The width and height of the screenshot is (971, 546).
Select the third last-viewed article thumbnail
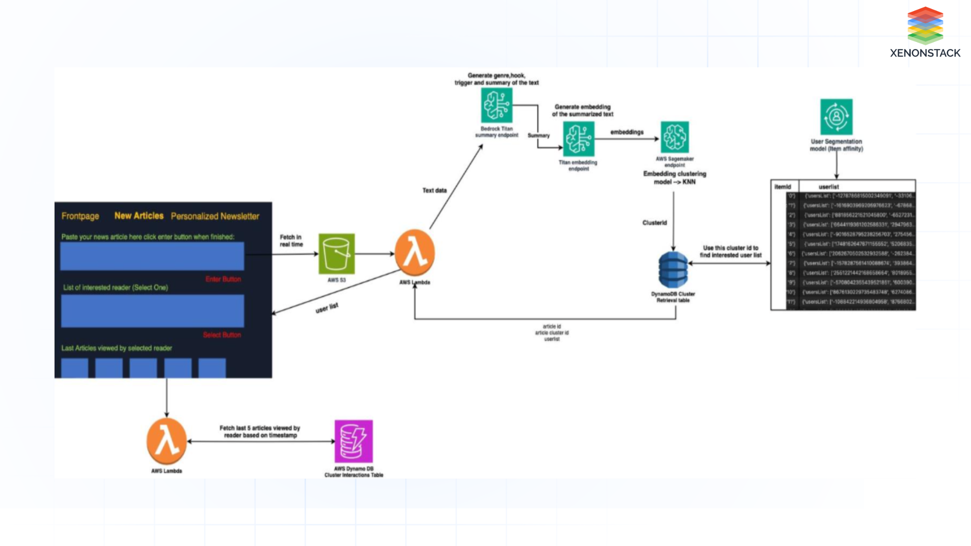[143, 368]
